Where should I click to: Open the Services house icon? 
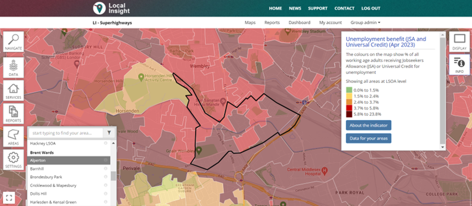click(x=14, y=91)
